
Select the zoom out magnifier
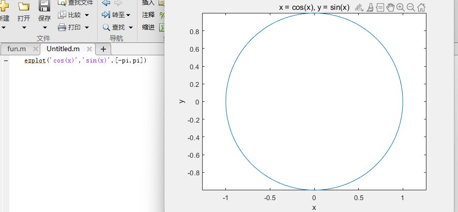410,8
